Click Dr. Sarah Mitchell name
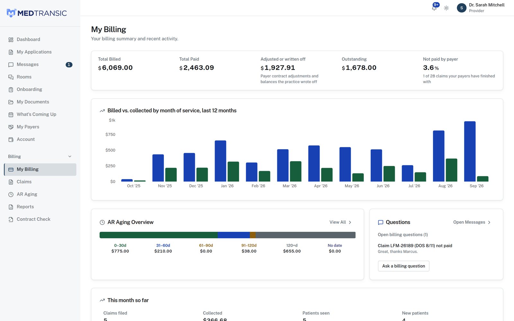The image size is (514, 321). tap(487, 5)
